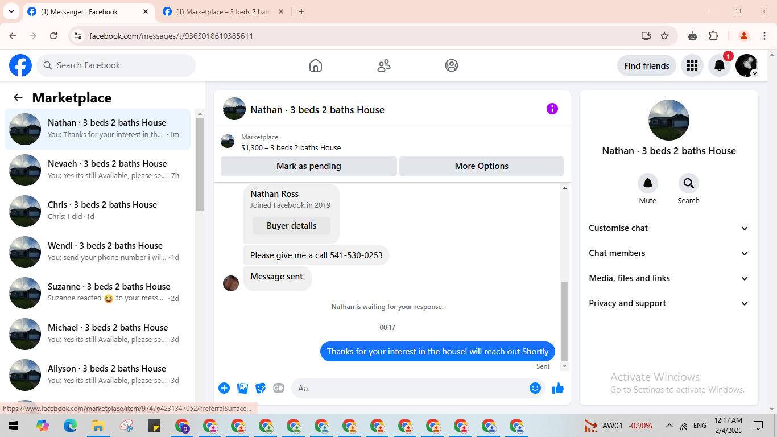
Task: Expand the Privacy and support section
Action: tap(669, 303)
